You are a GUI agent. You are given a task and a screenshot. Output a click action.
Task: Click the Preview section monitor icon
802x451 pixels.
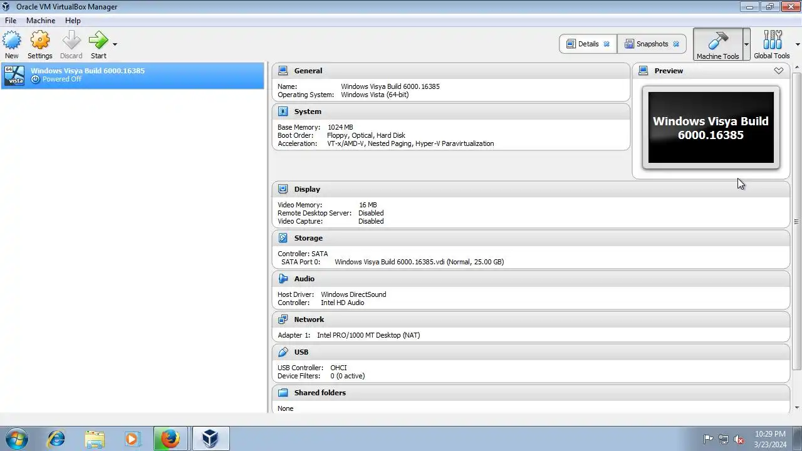tap(643, 71)
